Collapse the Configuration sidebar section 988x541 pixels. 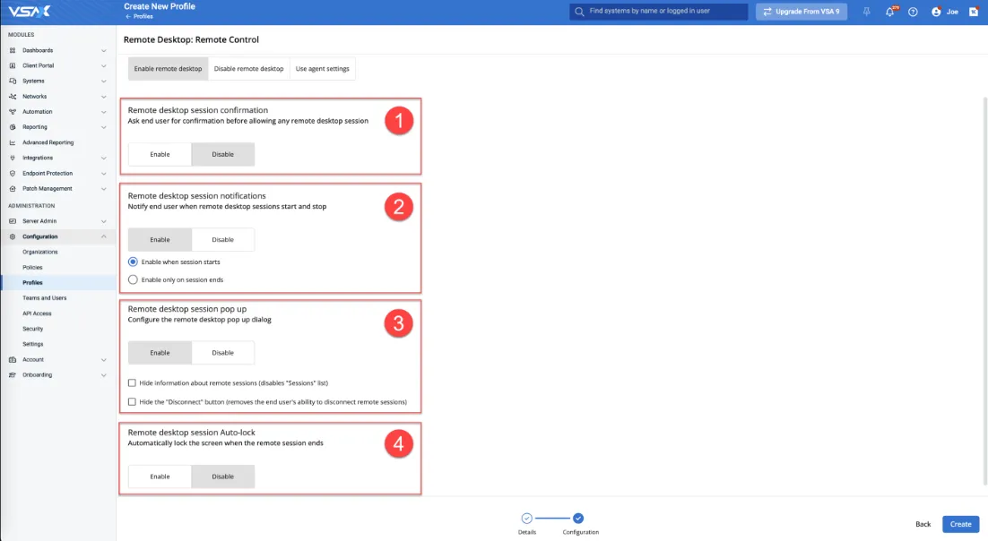point(104,236)
